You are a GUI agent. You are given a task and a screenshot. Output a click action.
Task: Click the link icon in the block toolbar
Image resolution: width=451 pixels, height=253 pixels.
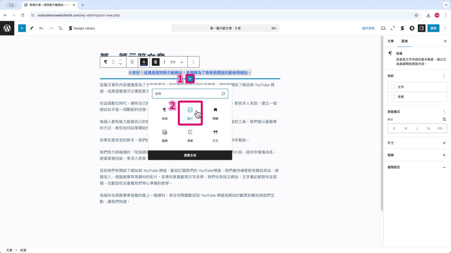click(173, 62)
